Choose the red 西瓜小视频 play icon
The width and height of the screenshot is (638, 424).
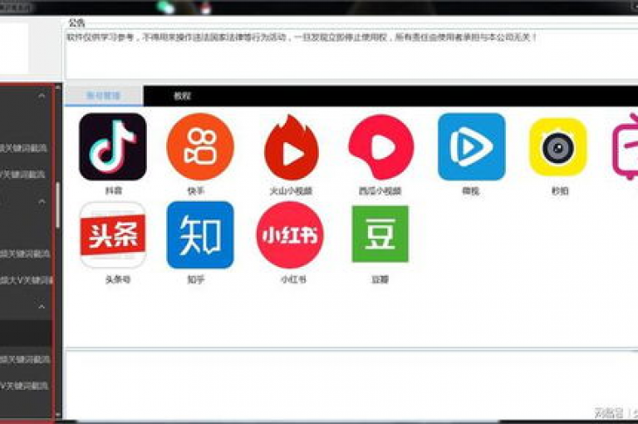[380, 146]
